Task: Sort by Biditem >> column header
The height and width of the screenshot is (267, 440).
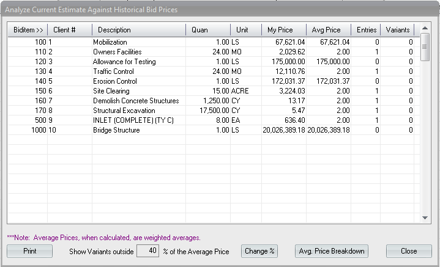Action: (28, 30)
